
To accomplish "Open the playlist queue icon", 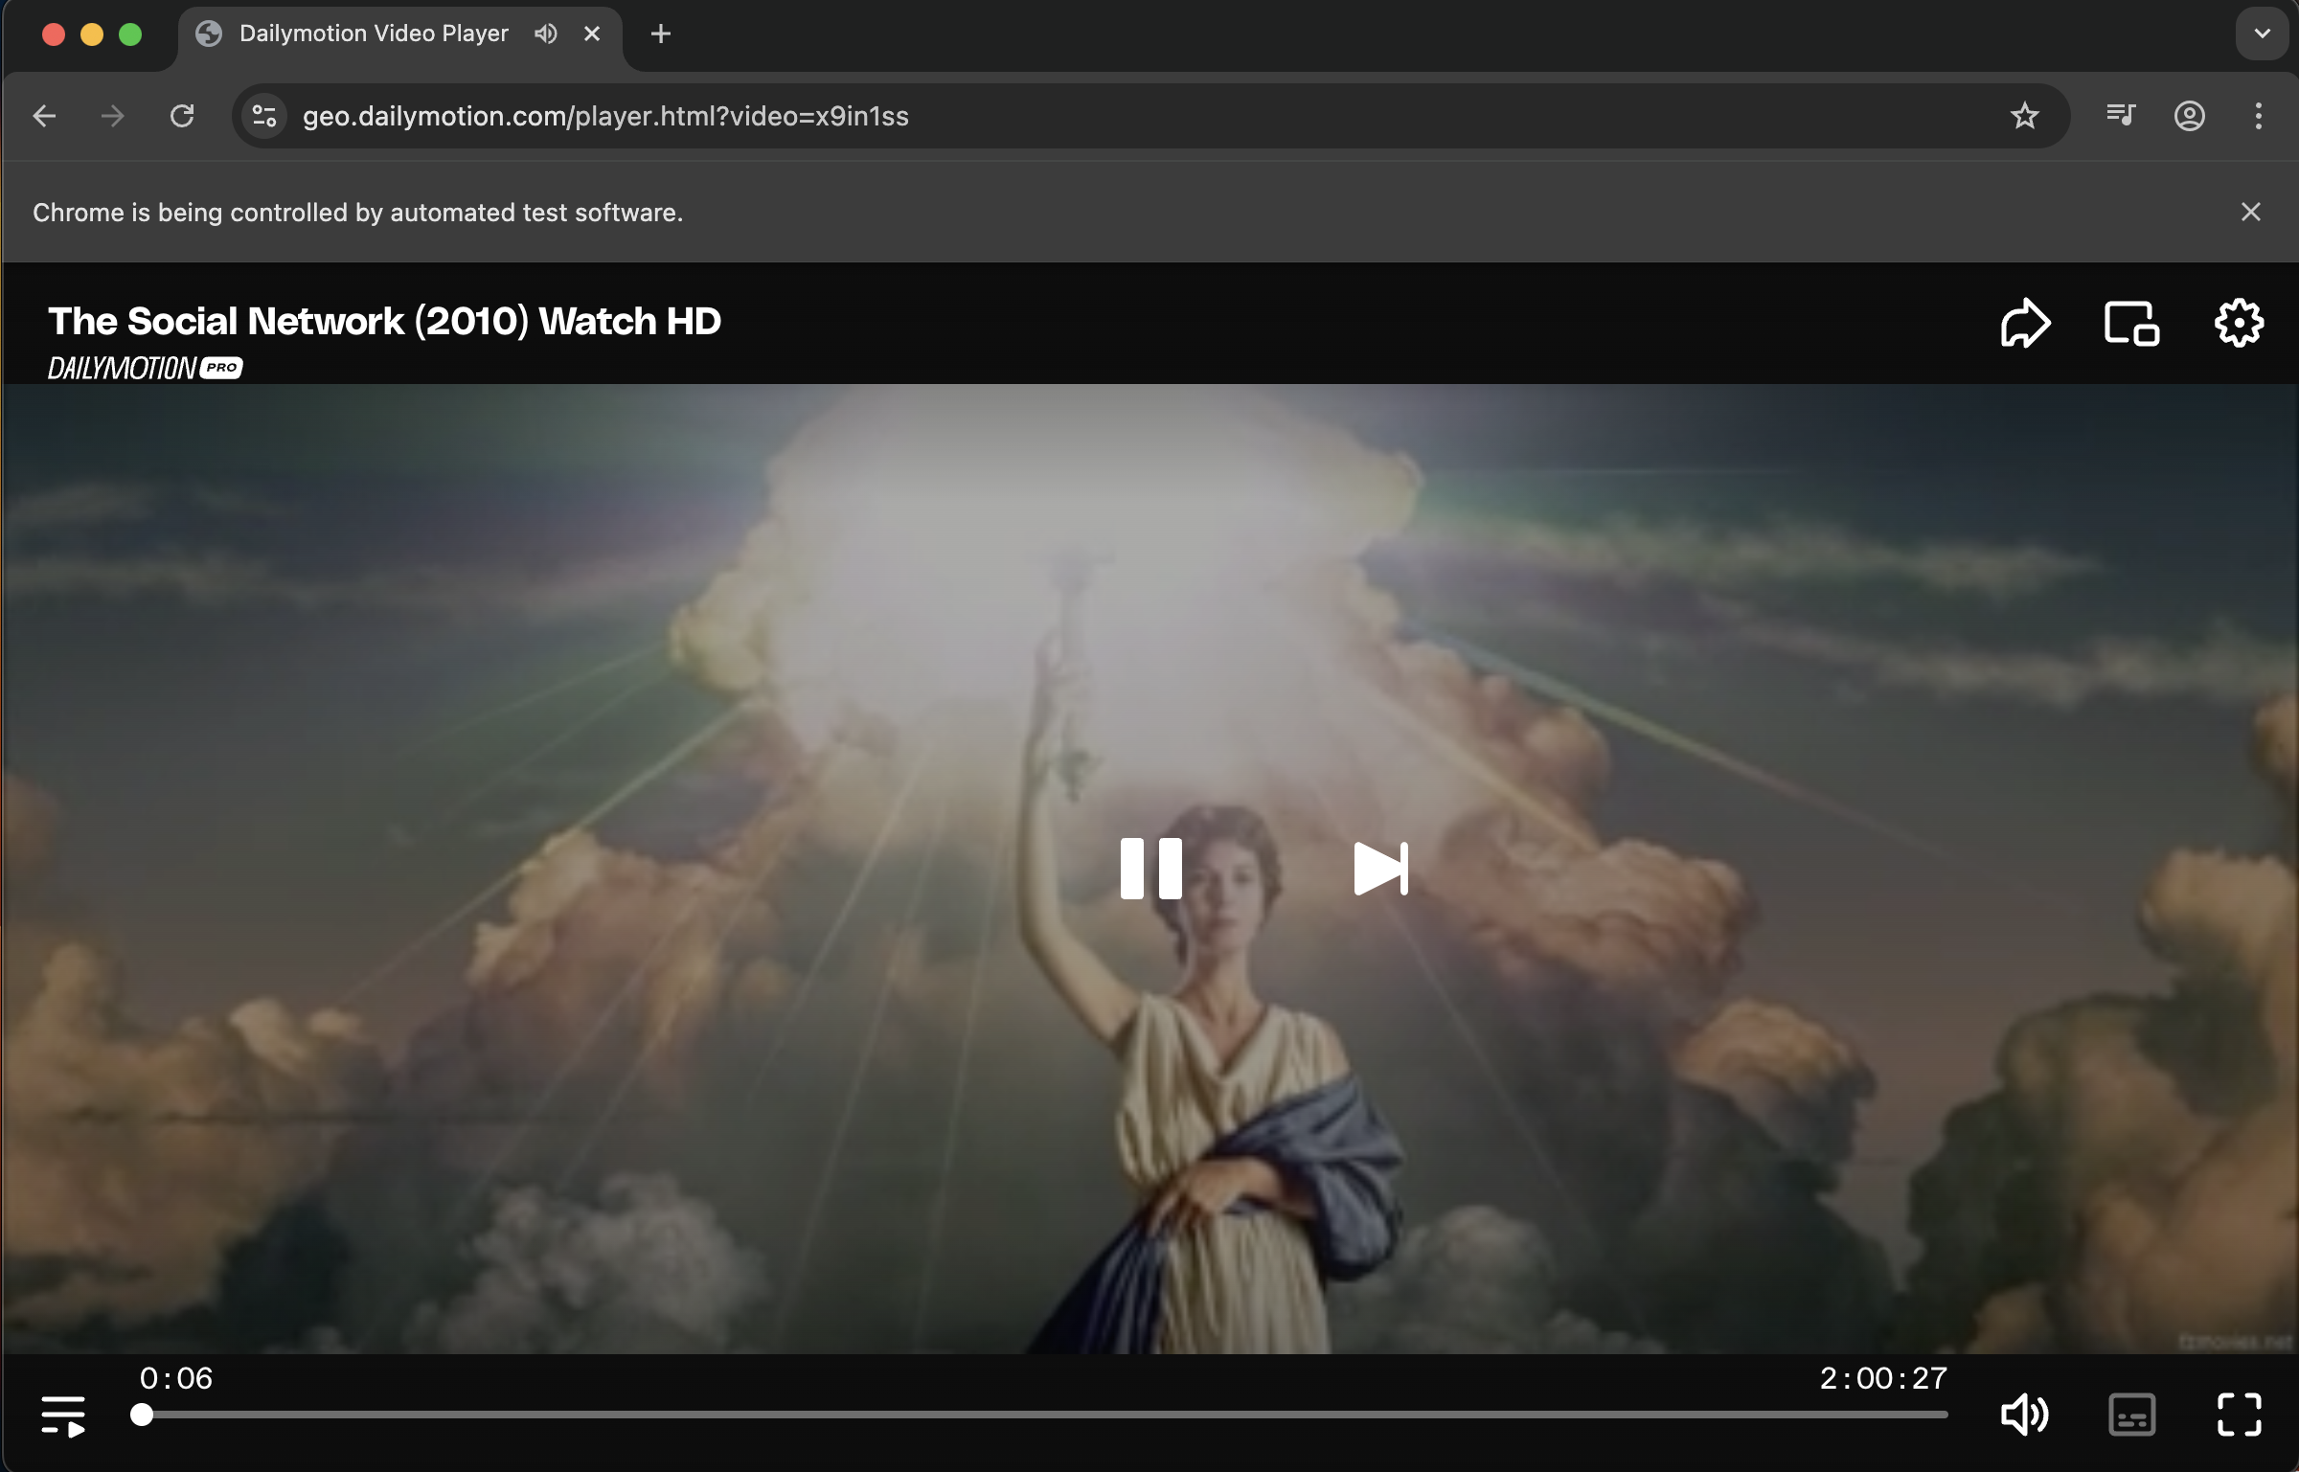I will pos(63,1415).
